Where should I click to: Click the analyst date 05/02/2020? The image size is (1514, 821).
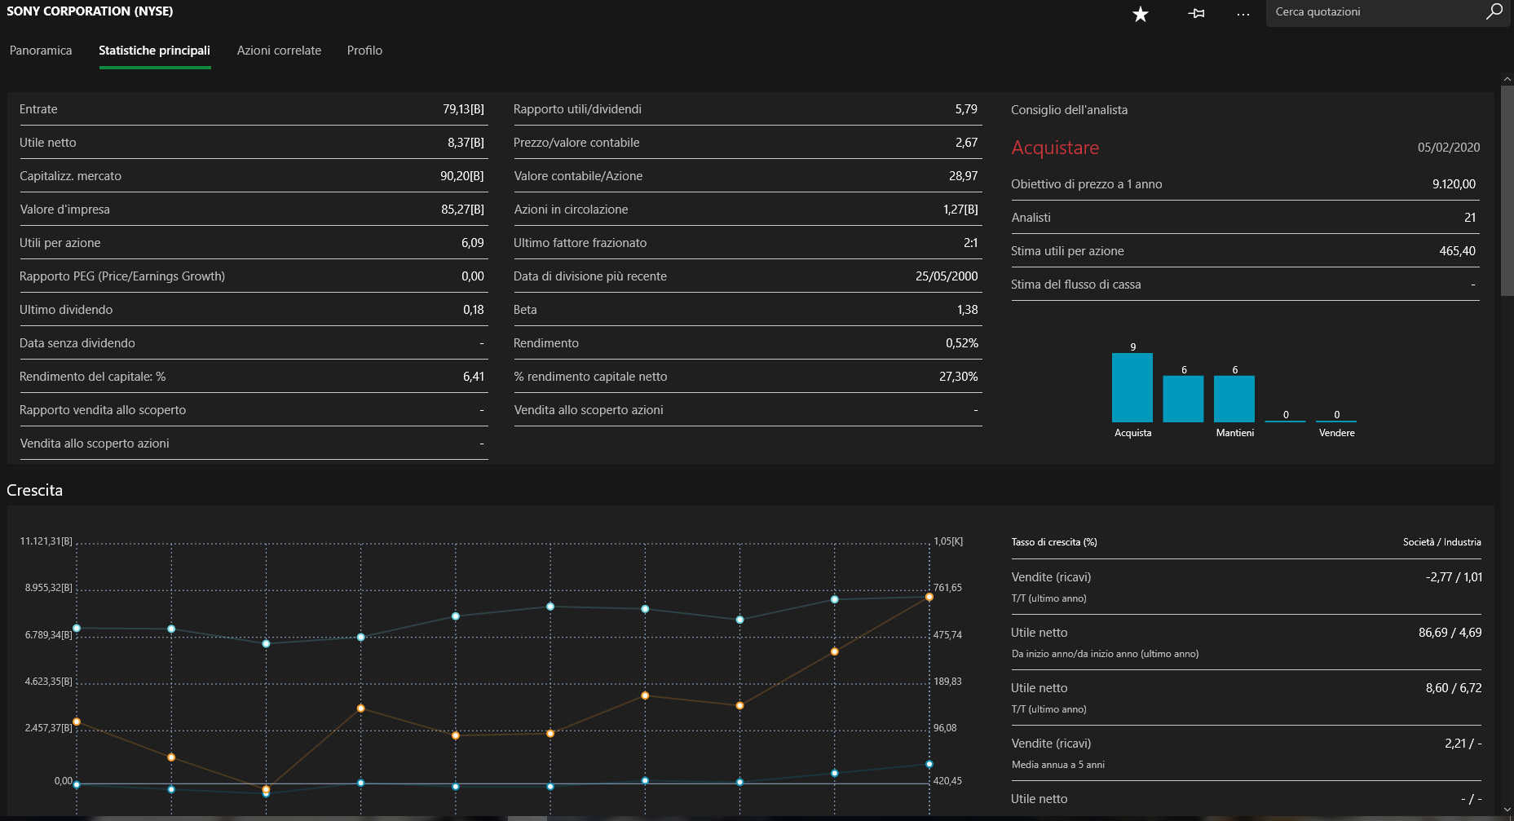[1449, 148]
